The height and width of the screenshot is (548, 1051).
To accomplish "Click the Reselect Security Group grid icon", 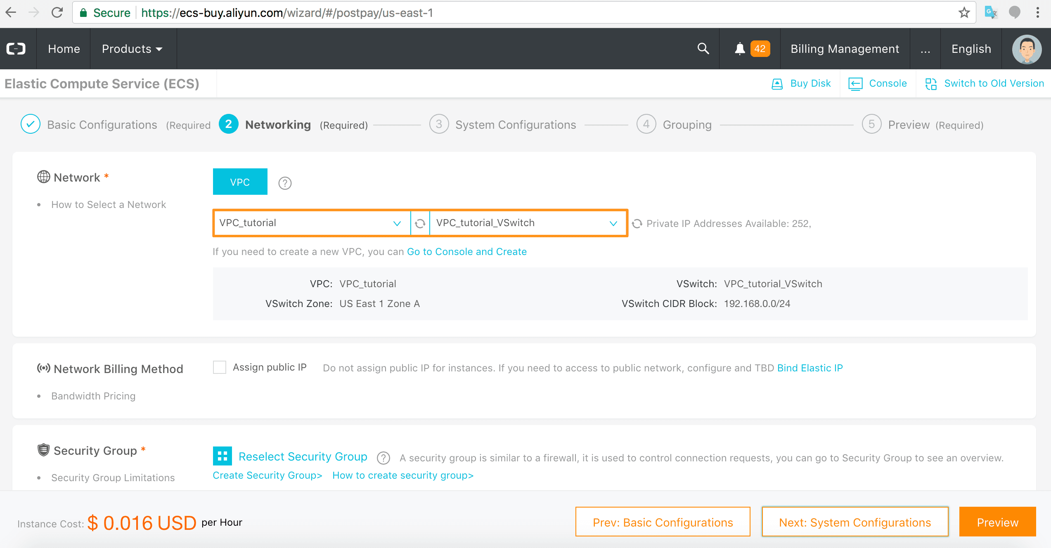I will pos(222,456).
